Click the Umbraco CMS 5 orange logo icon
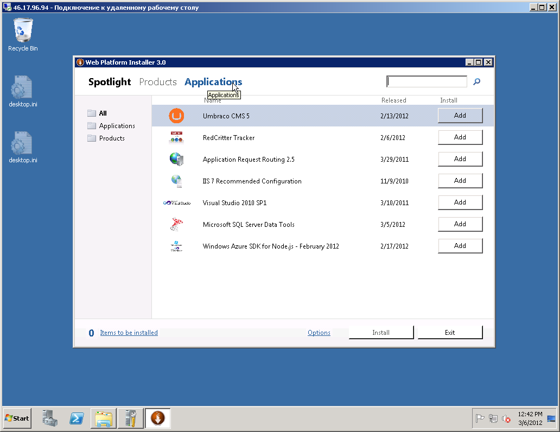560x432 pixels. coord(176,116)
